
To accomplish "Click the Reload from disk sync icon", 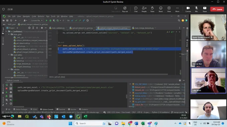I will [x=11, y=21].
